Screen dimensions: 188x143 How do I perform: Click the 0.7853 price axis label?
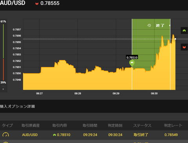pyautogui.click(x=17, y=55)
